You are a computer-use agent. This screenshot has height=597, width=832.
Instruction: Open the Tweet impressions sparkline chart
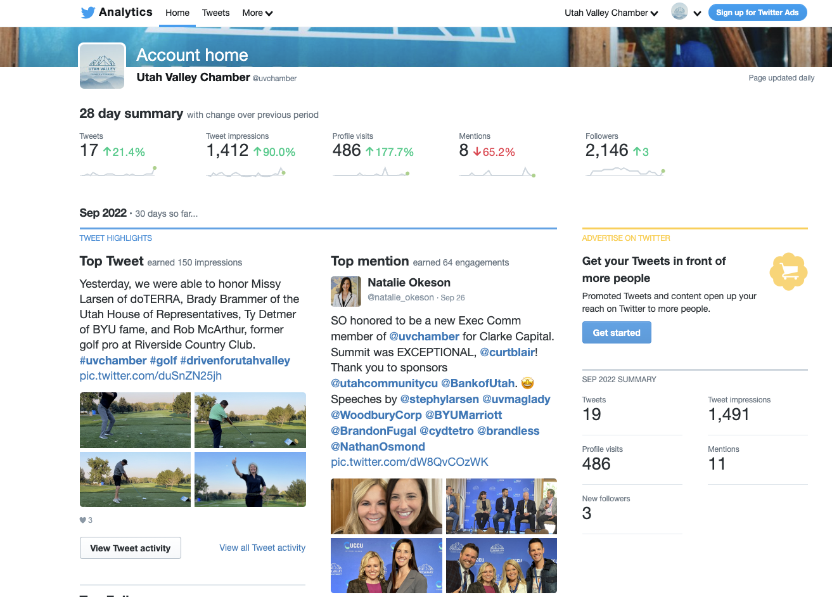click(246, 171)
